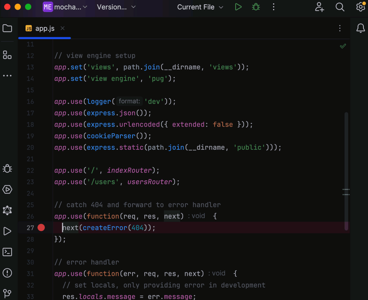Open the toolbar more actions menu
368x300 pixels.
(274, 7)
